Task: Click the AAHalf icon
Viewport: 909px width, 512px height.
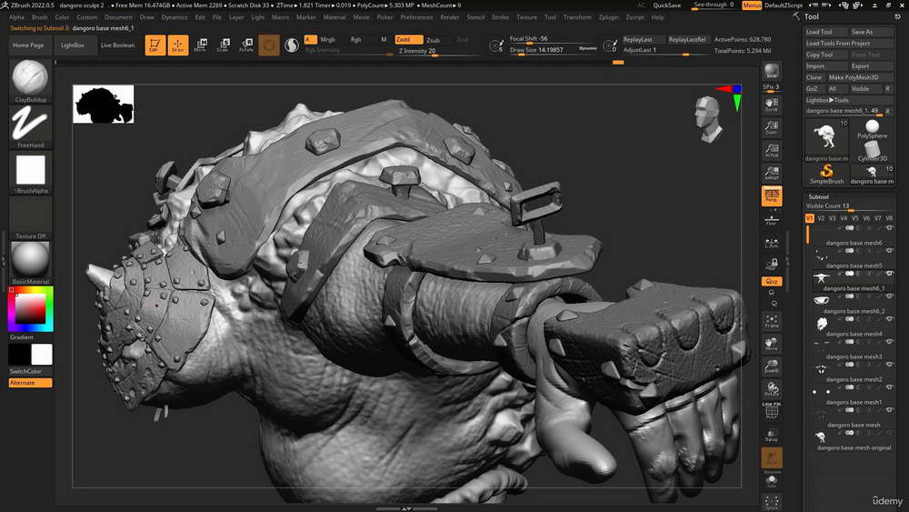Action: tap(772, 172)
